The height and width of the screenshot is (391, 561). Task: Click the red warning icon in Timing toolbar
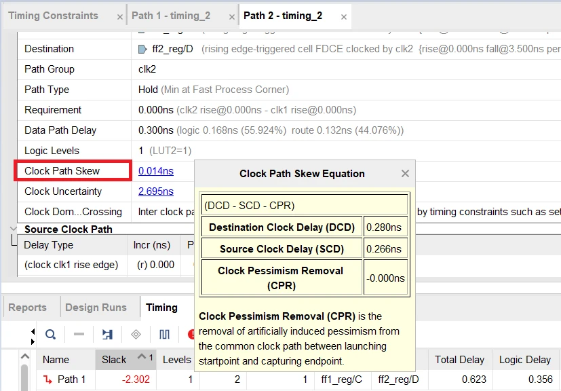(x=191, y=335)
